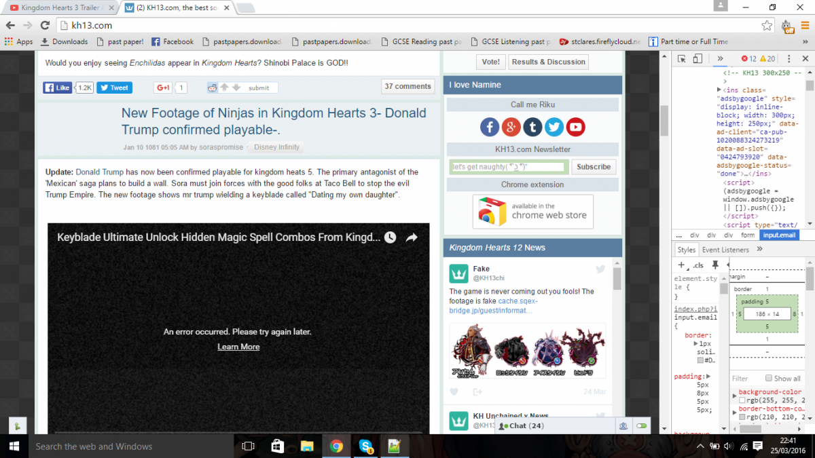The height and width of the screenshot is (458, 815).
Task: Toggle the chat online status switch
Action: (641, 425)
